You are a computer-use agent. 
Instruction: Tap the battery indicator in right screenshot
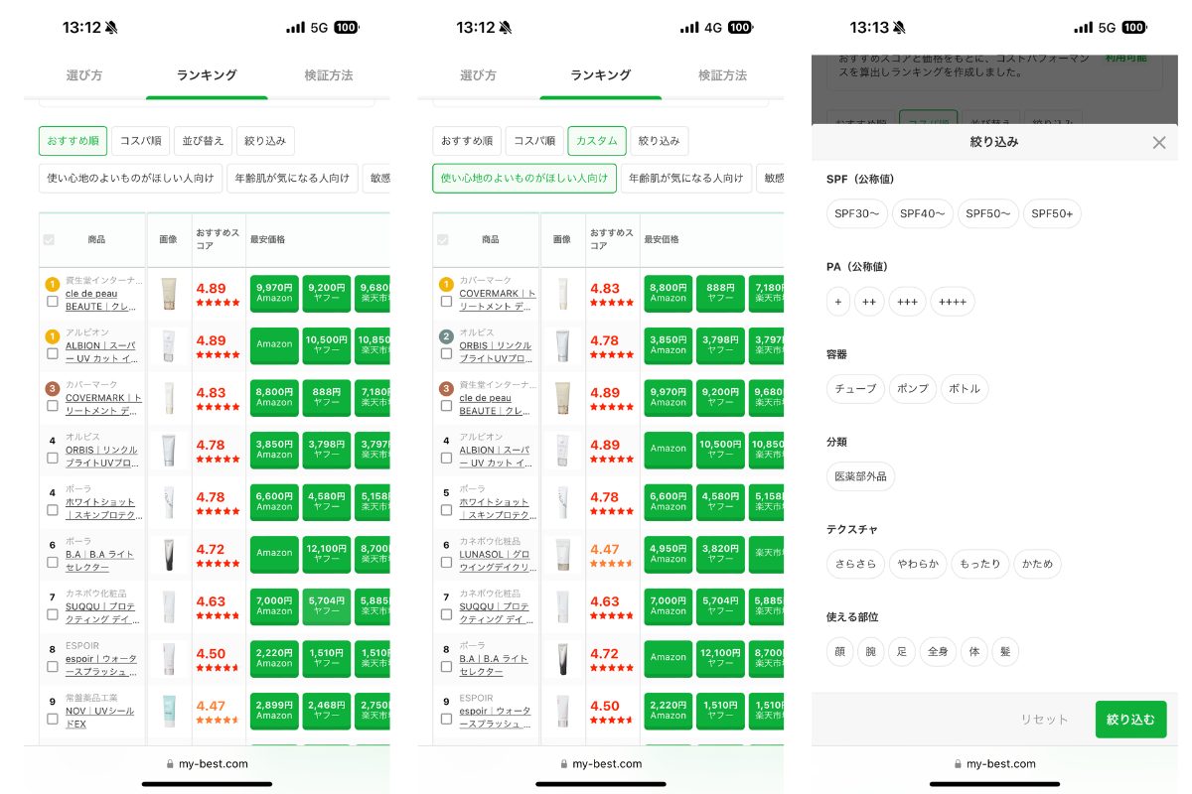[x=1133, y=28]
